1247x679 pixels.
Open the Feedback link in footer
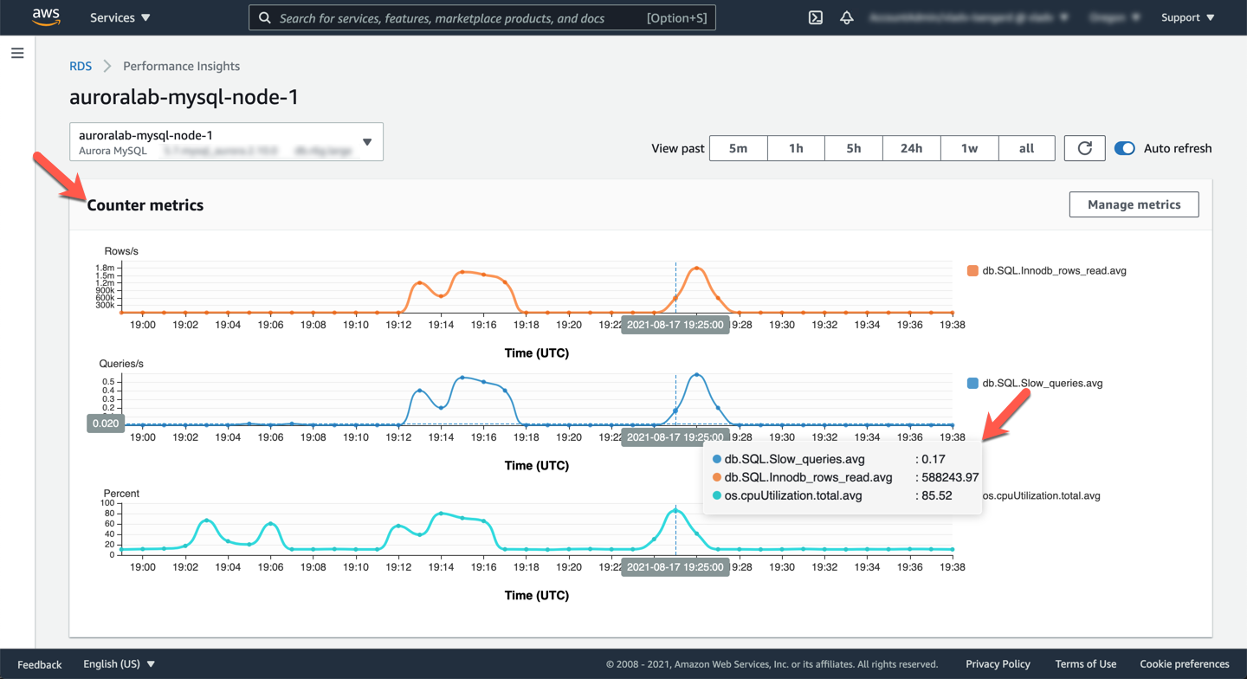(40, 664)
